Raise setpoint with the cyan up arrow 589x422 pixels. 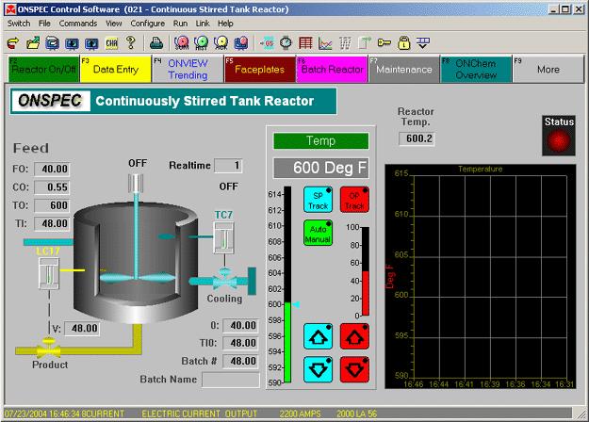(x=318, y=336)
